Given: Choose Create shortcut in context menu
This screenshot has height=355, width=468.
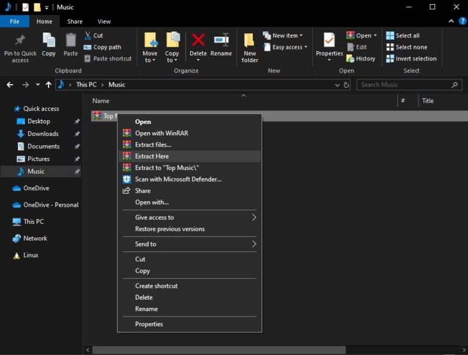Looking at the screenshot, I should (190, 286).
